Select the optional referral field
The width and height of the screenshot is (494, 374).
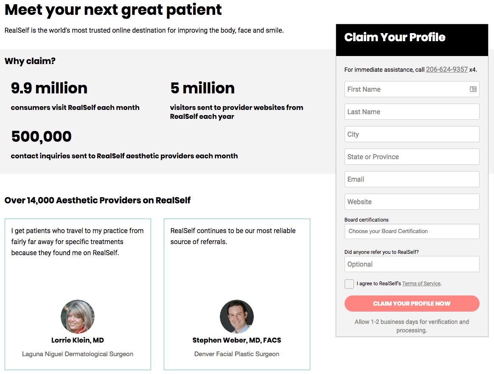412,264
